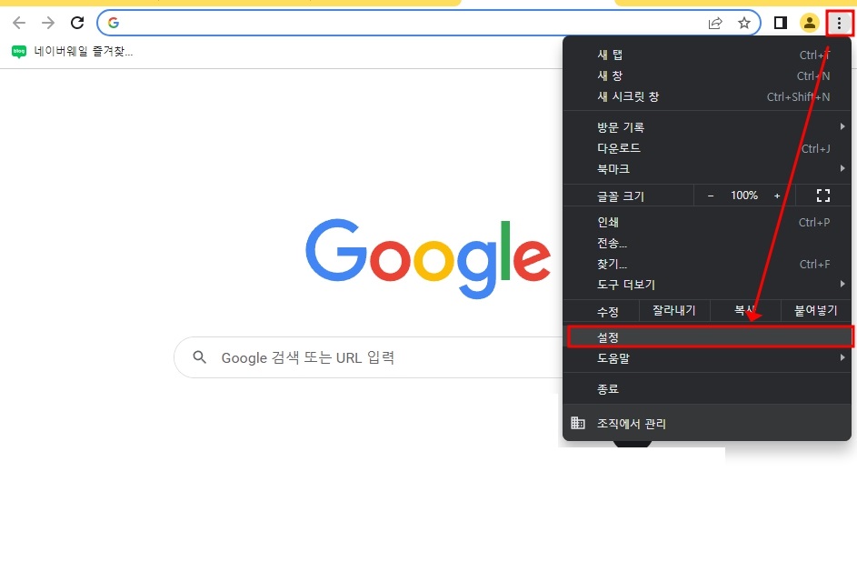Screen dimensions: 857x562
Task: Decrease zoom with the minus control
Action: click(x=711, y=195)
